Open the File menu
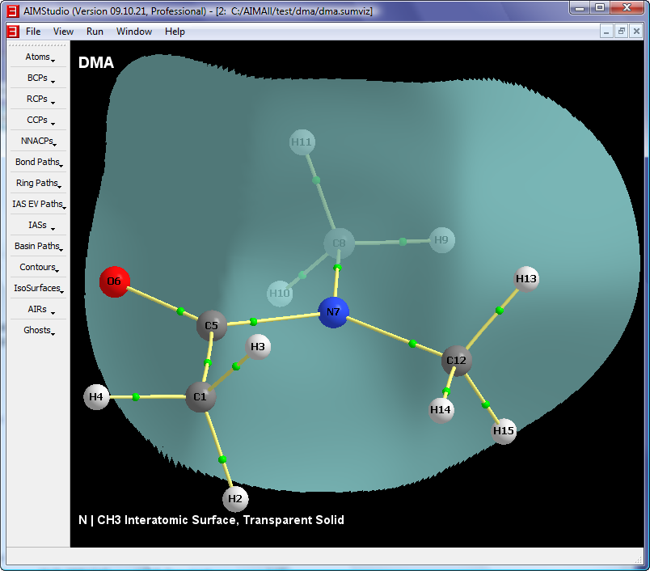 click(x=33, y=32)
